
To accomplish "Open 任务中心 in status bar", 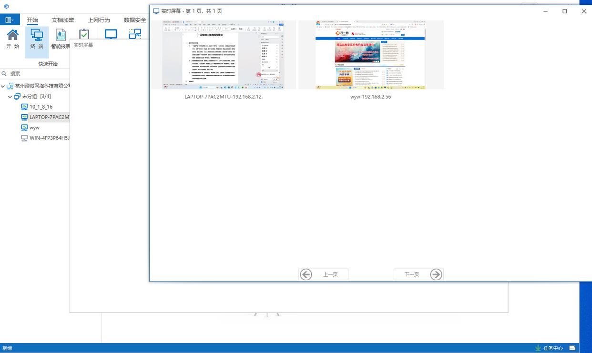I will click(x=549, y=348).
